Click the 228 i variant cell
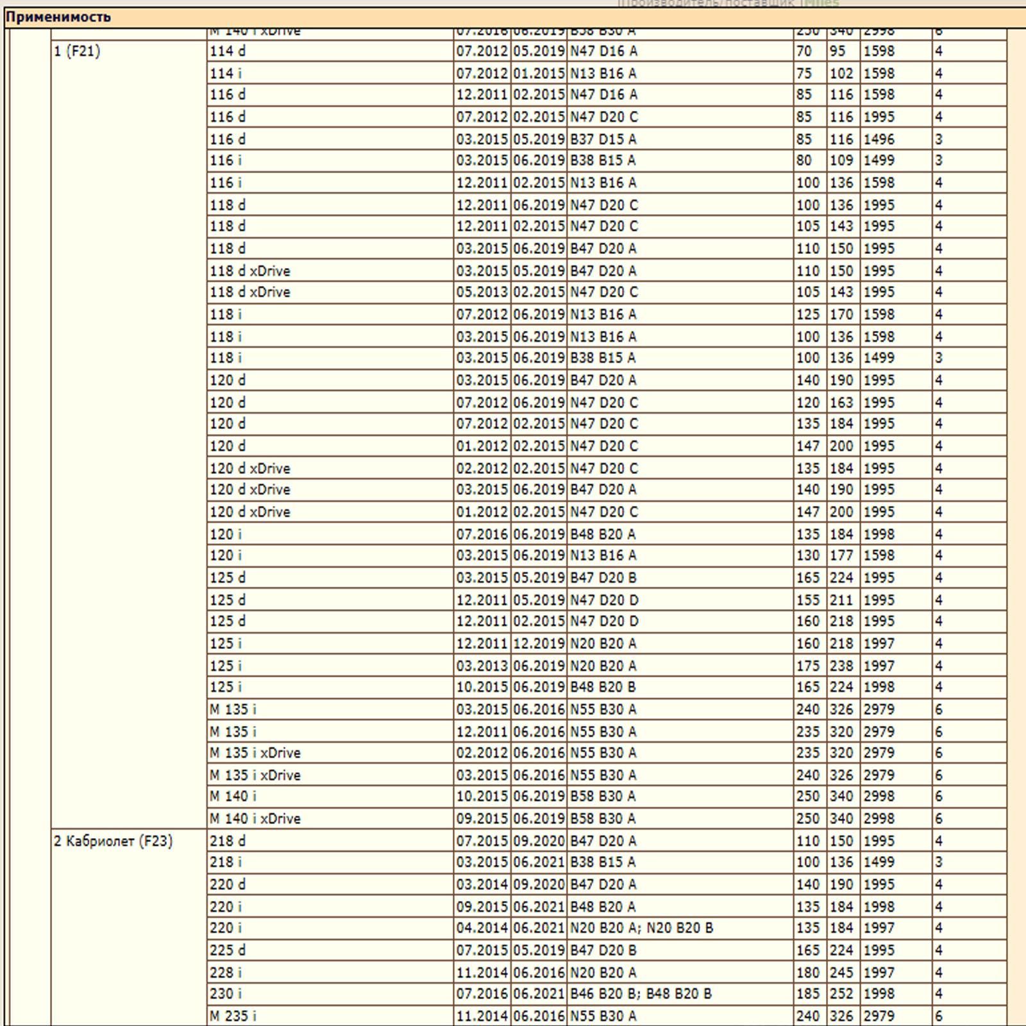The width and height of the screenshot is (1026, 1026). pos(226,973)
